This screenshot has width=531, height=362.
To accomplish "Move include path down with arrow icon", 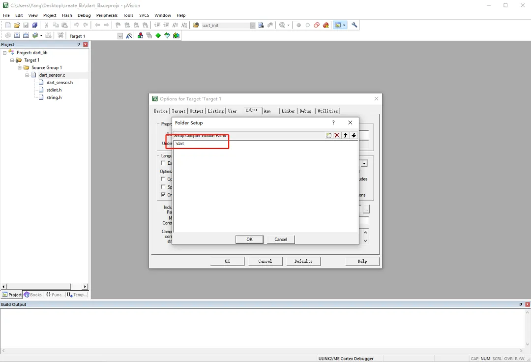I will (x=354, y=135).
